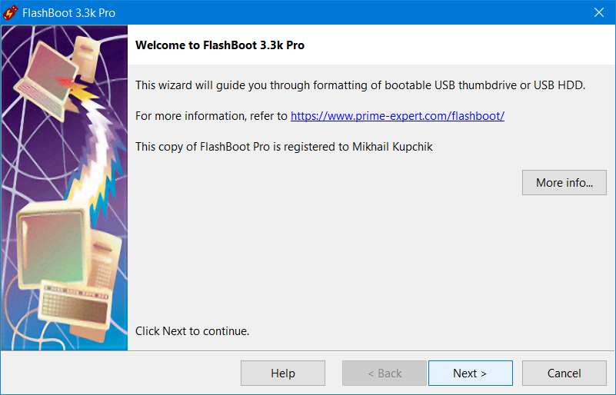616x395 pixels.
Task: Click the wizard description sentence about USB thumbdrive
Action: [x=360, y=85]
